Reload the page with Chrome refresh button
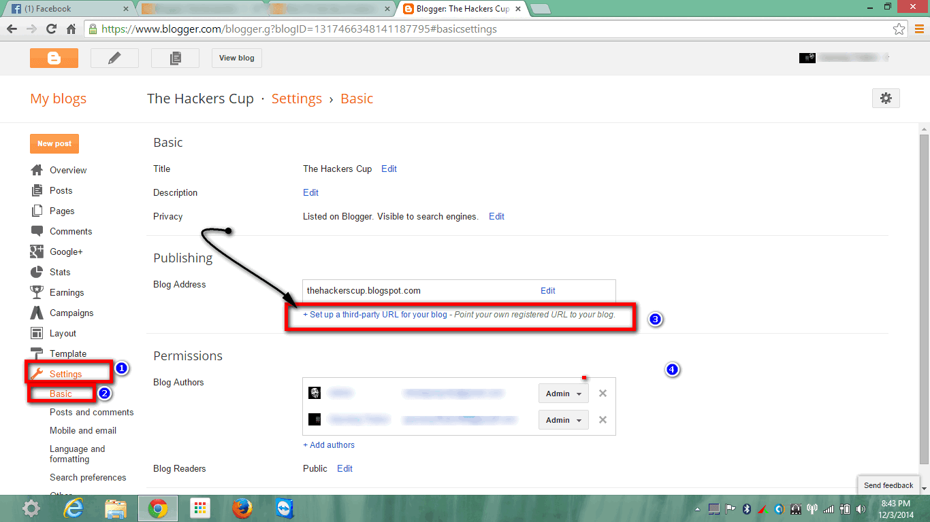The height and width of the screenshot is (522, 930). (51, 29)
